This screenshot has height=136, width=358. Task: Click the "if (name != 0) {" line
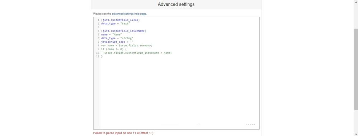pyautogui.click(x=114, y=49)
